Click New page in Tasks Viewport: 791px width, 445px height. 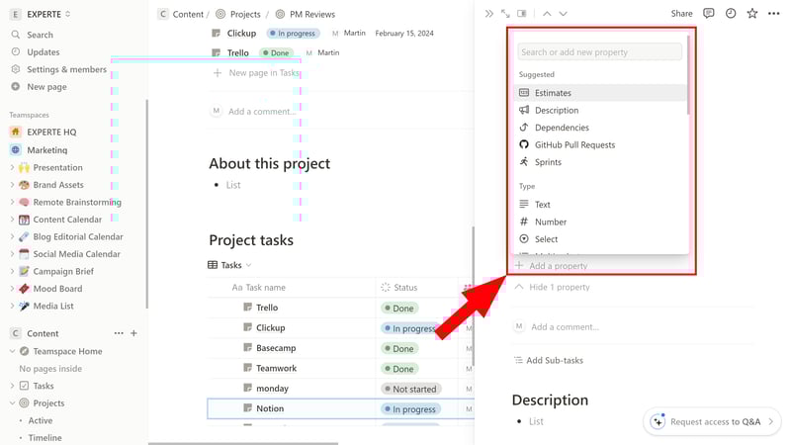coord(256,72)
